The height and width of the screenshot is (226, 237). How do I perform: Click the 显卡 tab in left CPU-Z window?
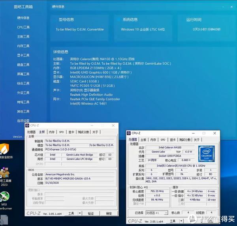(x=71, y=132)
